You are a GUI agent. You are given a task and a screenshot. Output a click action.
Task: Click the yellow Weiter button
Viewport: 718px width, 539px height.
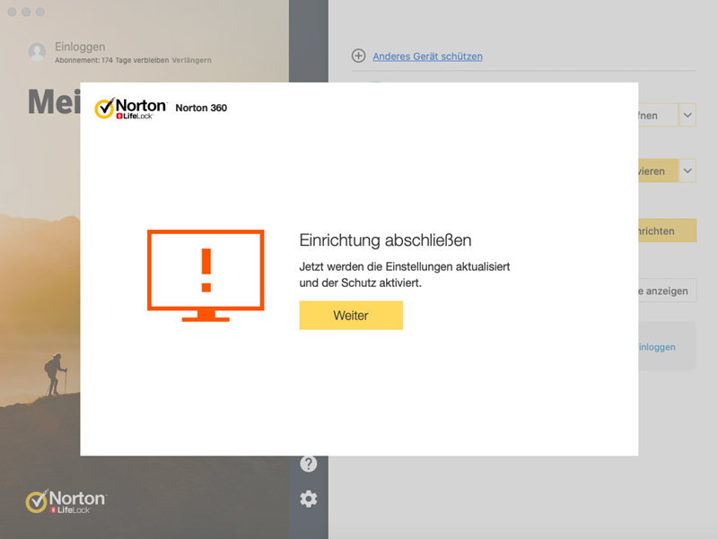tap(351, 316)
